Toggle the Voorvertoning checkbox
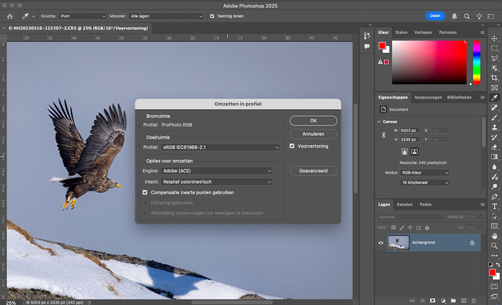The image size is (502, 305). (292, 146)
